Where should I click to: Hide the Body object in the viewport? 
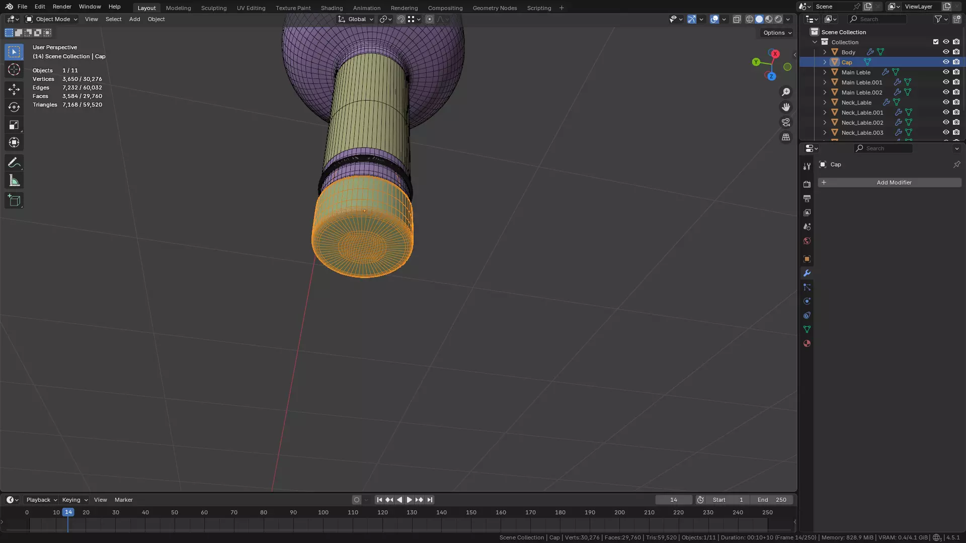click(946, 52)
